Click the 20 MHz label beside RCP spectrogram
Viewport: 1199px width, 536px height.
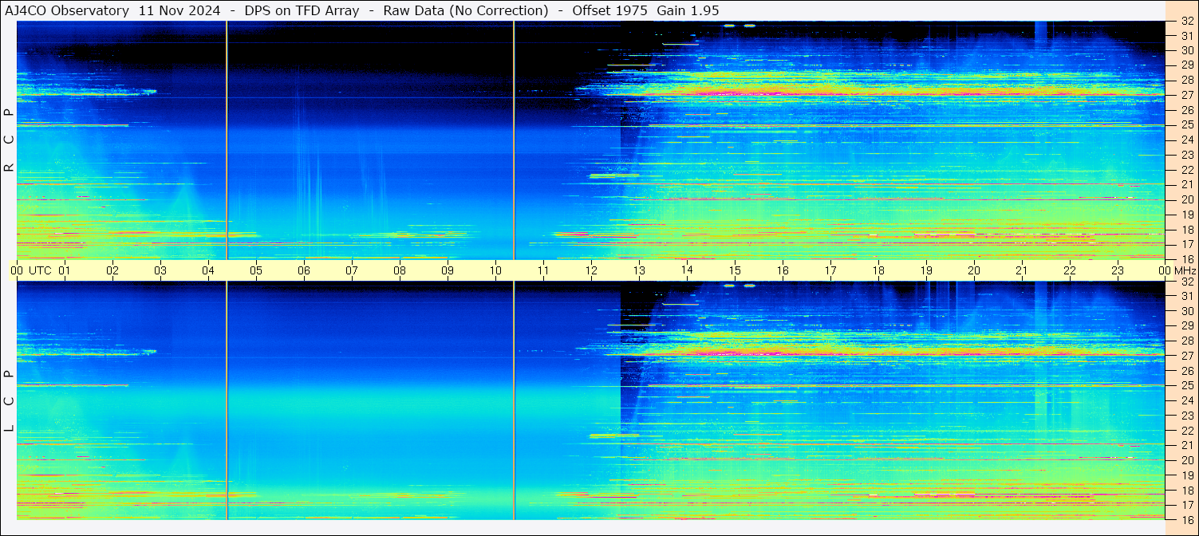tap(1186, 199)
